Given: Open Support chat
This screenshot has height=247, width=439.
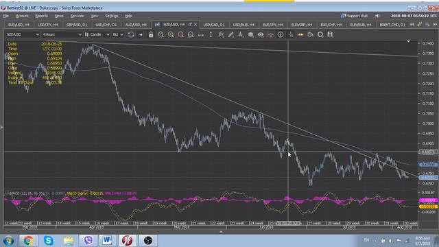Looking at the screenshot, I should 354,16.
